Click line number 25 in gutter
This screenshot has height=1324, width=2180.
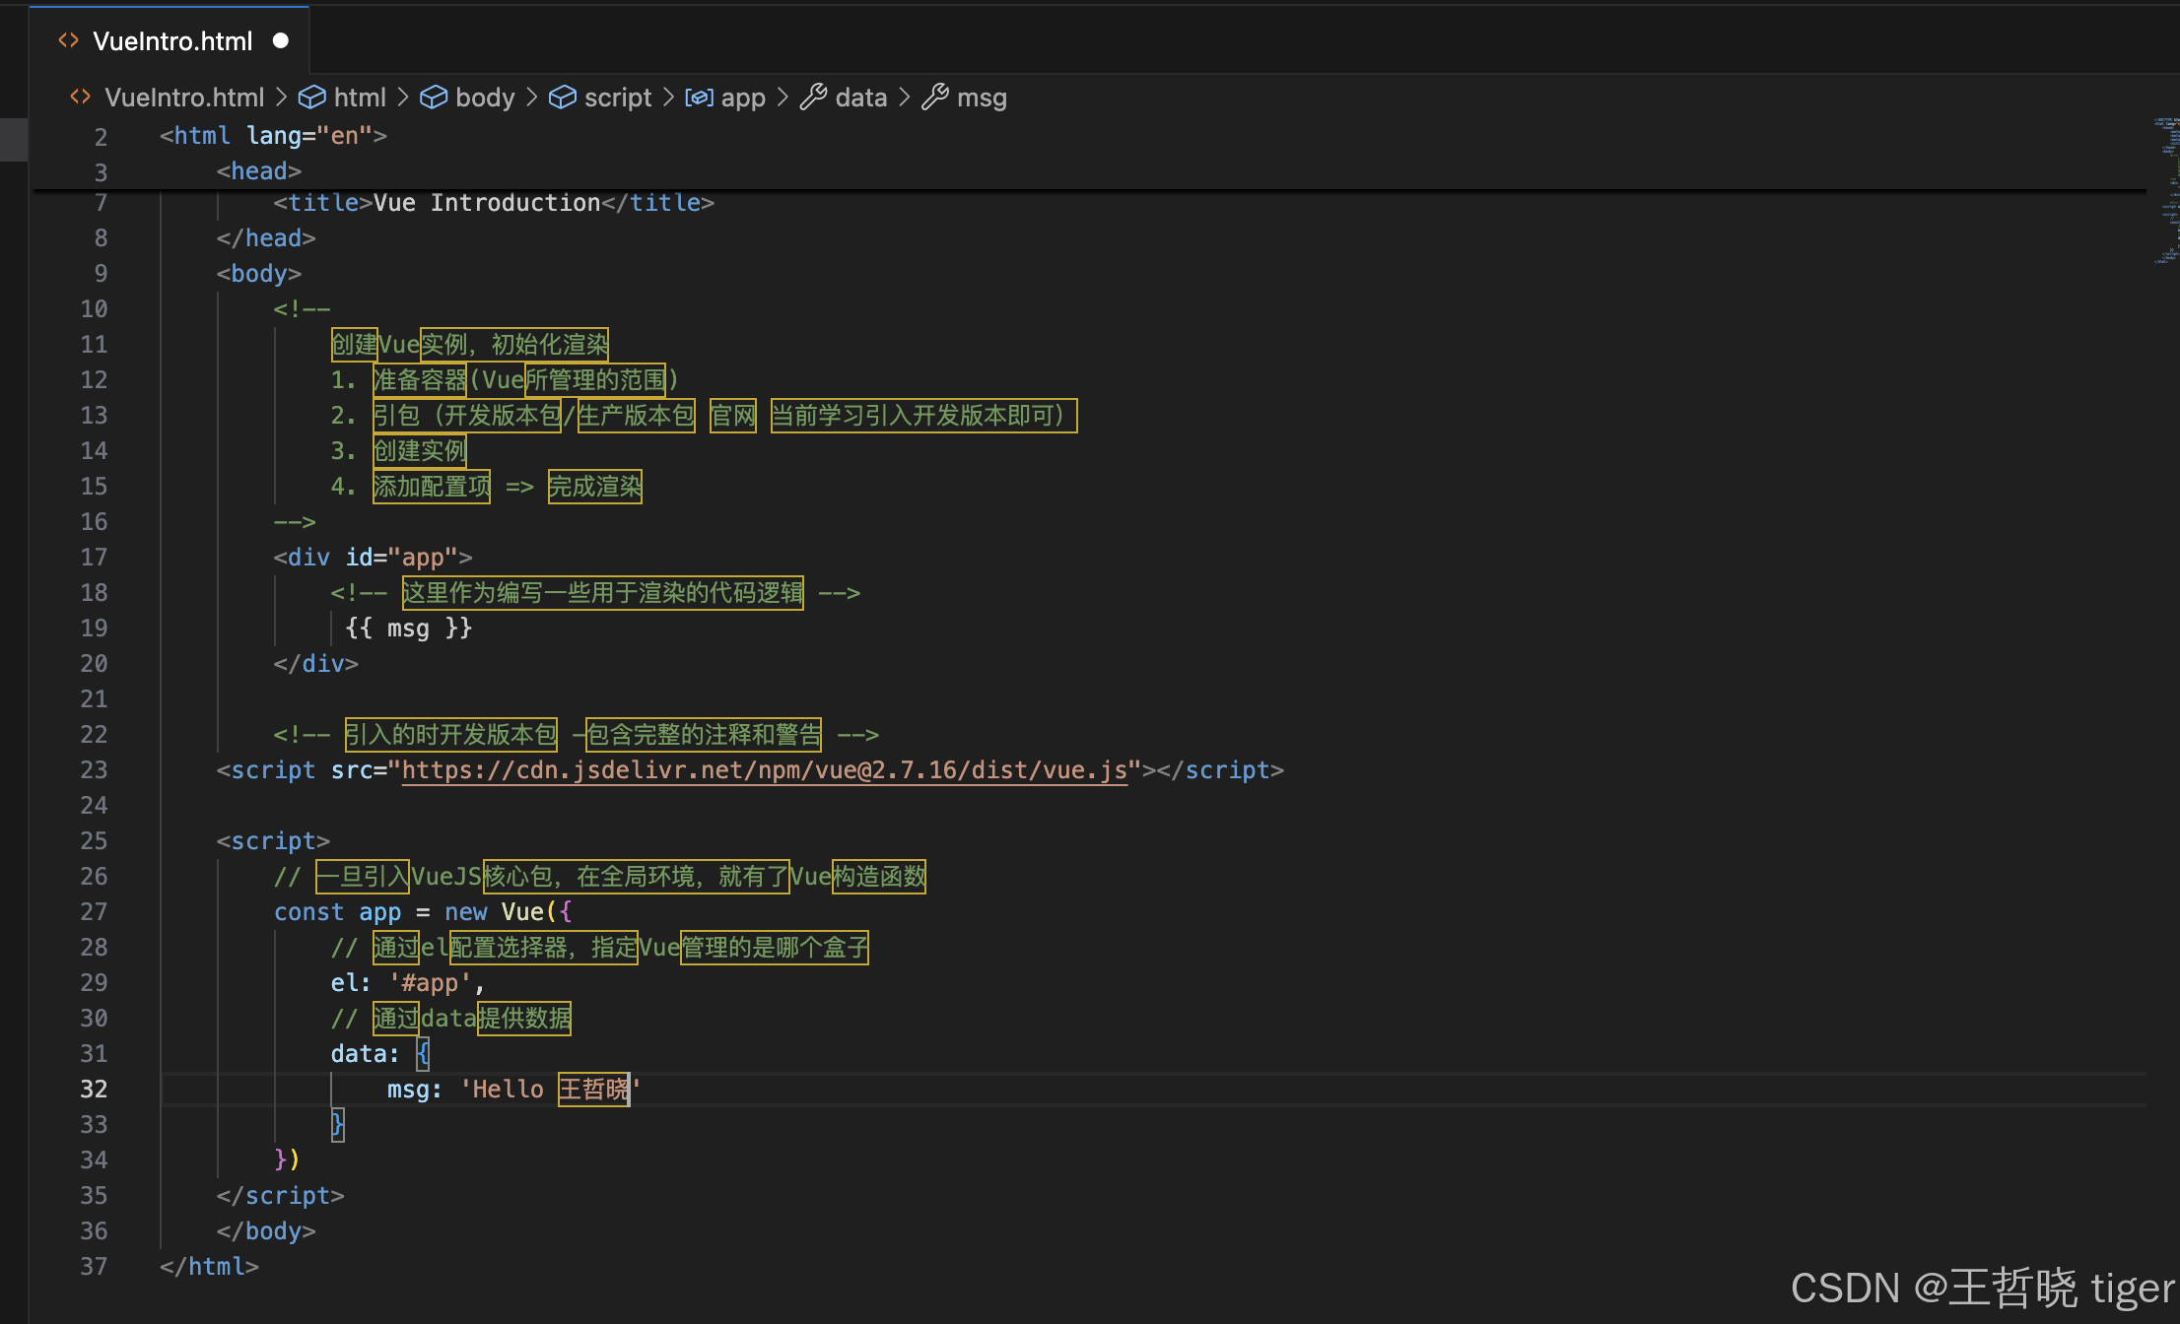point(94,841)
